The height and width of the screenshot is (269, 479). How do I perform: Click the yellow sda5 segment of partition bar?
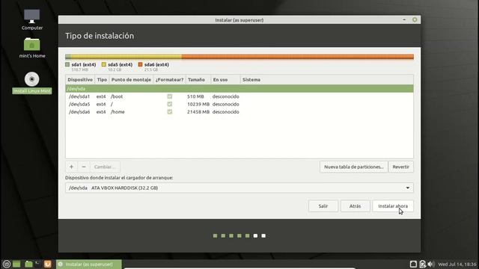pos(126,57)
